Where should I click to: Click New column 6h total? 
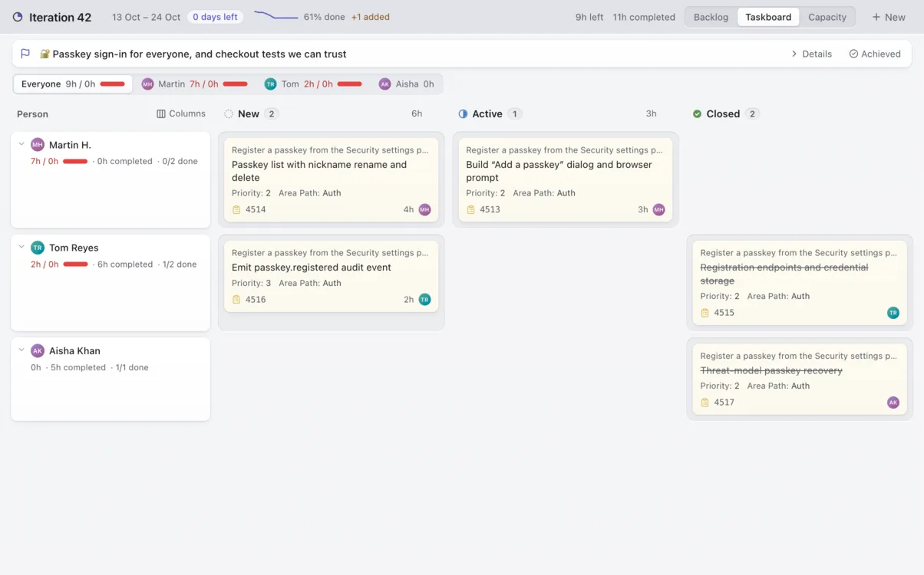(x=417, y=113)
